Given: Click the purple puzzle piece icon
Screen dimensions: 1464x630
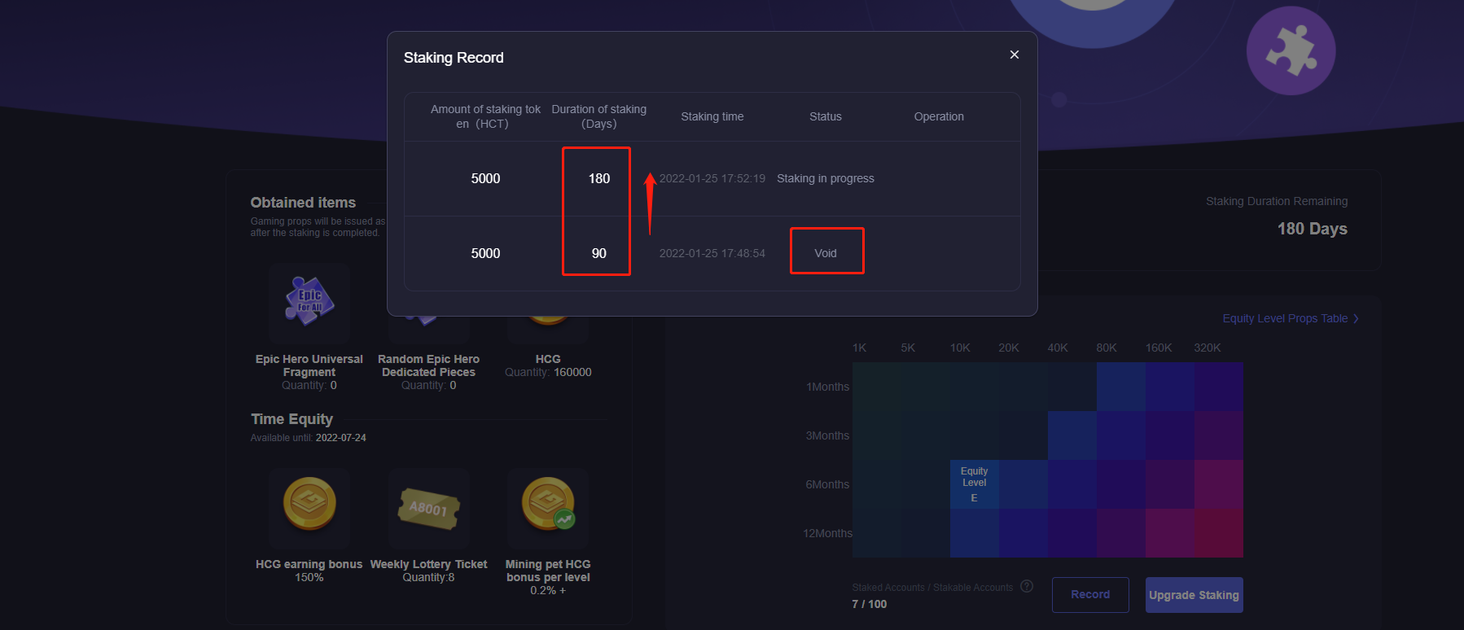Looking at the screenshot, I should pyautogui.click(x=1291, y=50).
